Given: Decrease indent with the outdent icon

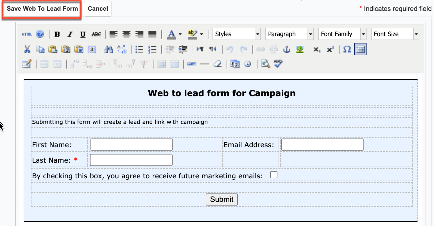Looking at the screenshot, I should pos(170,49).
